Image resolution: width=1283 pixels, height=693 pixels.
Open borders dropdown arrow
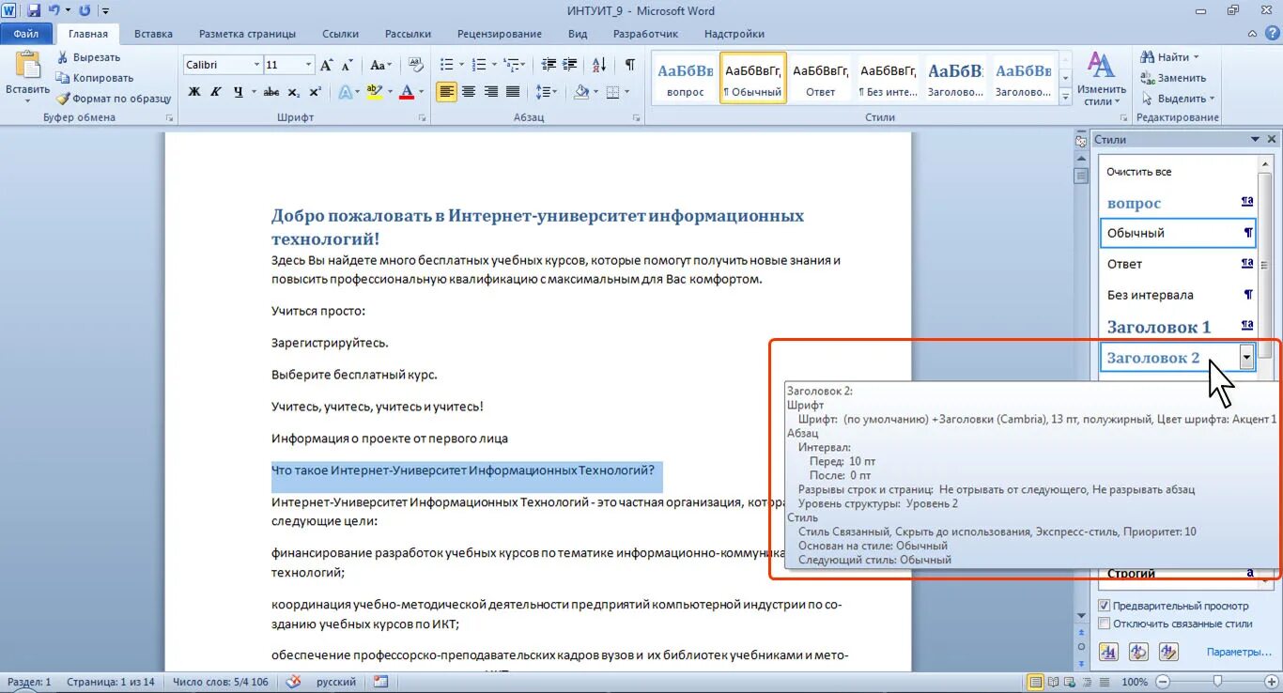pyautogui.click(x=626, y=92)
